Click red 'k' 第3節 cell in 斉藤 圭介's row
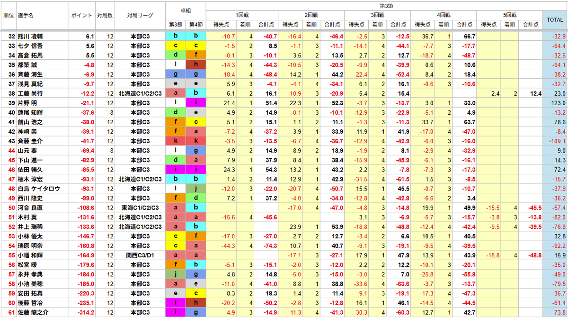Viewport: 568px width, 318px height. point(176,141)
